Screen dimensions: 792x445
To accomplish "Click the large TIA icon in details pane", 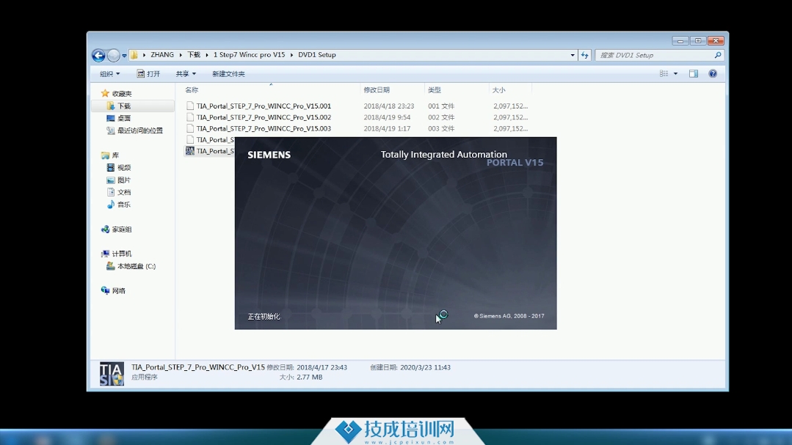I will (x=112, y=374).
